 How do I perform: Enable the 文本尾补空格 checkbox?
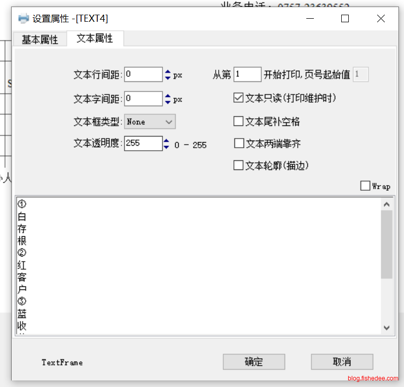(x=238, y=121)
